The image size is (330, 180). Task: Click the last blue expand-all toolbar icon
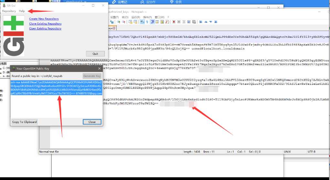(216, 22)
